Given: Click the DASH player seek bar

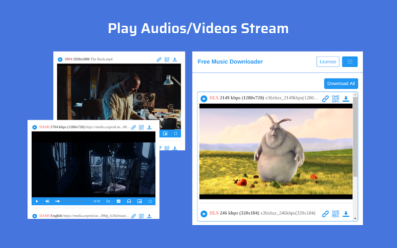Looking at the screenshot, I should 71,201.
